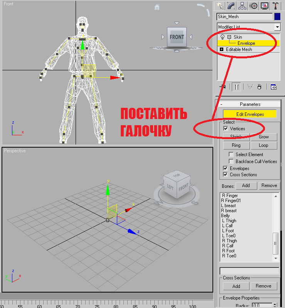The width and height of the screenshot is (285, 308).
Task: Click Remove Modifier trash icon
Action: (x=259, y=87)
